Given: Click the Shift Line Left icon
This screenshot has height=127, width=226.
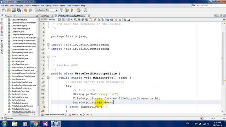Looking at the screenshot, I should 108,20.
